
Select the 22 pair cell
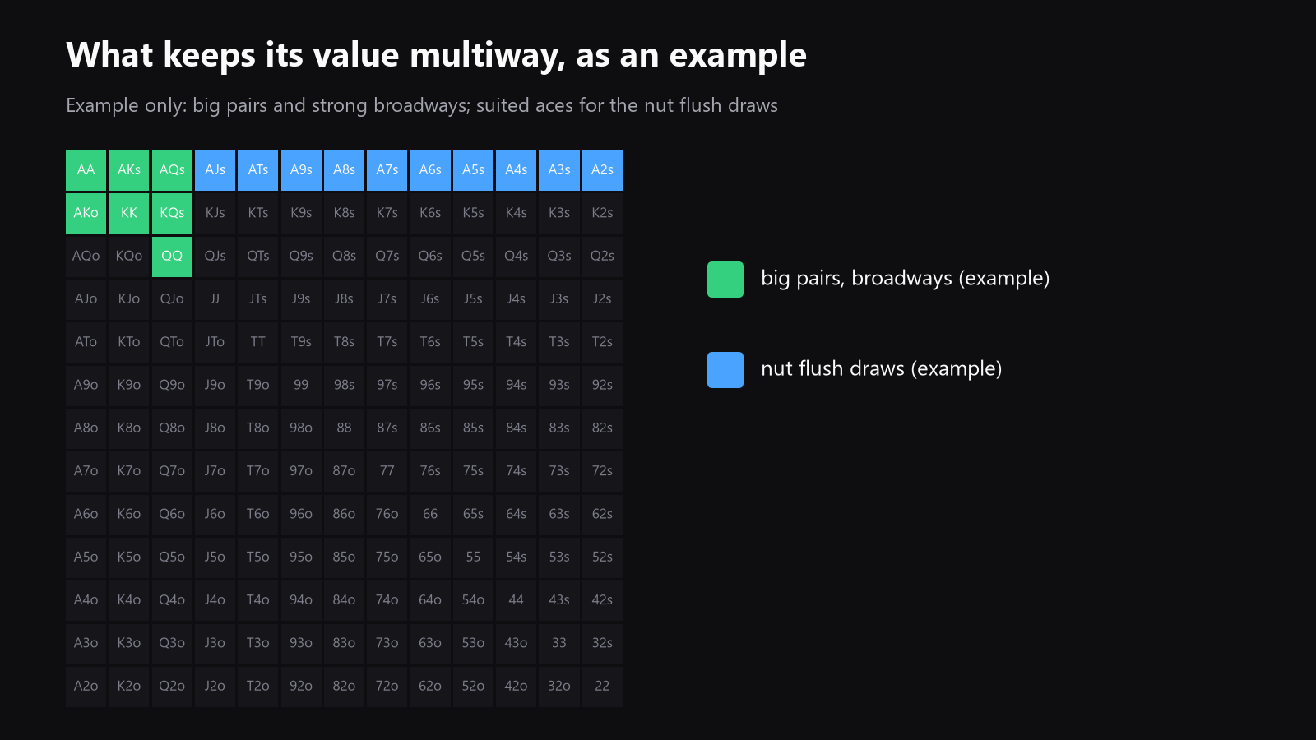pos(602,687)
